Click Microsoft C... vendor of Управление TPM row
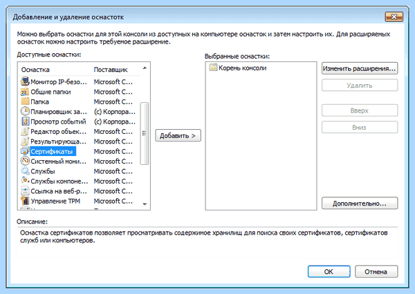Image resolution: width=415 pixels, height=294 pixels. pos(113,201)
